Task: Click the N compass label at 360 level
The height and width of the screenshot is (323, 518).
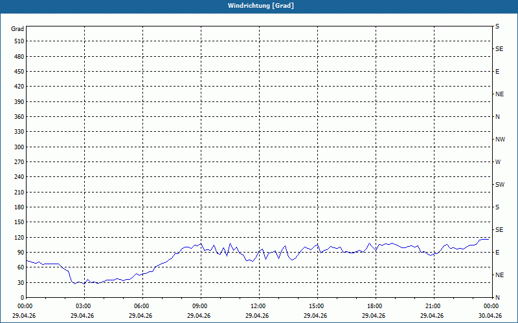Action: (x=497, y=117)
